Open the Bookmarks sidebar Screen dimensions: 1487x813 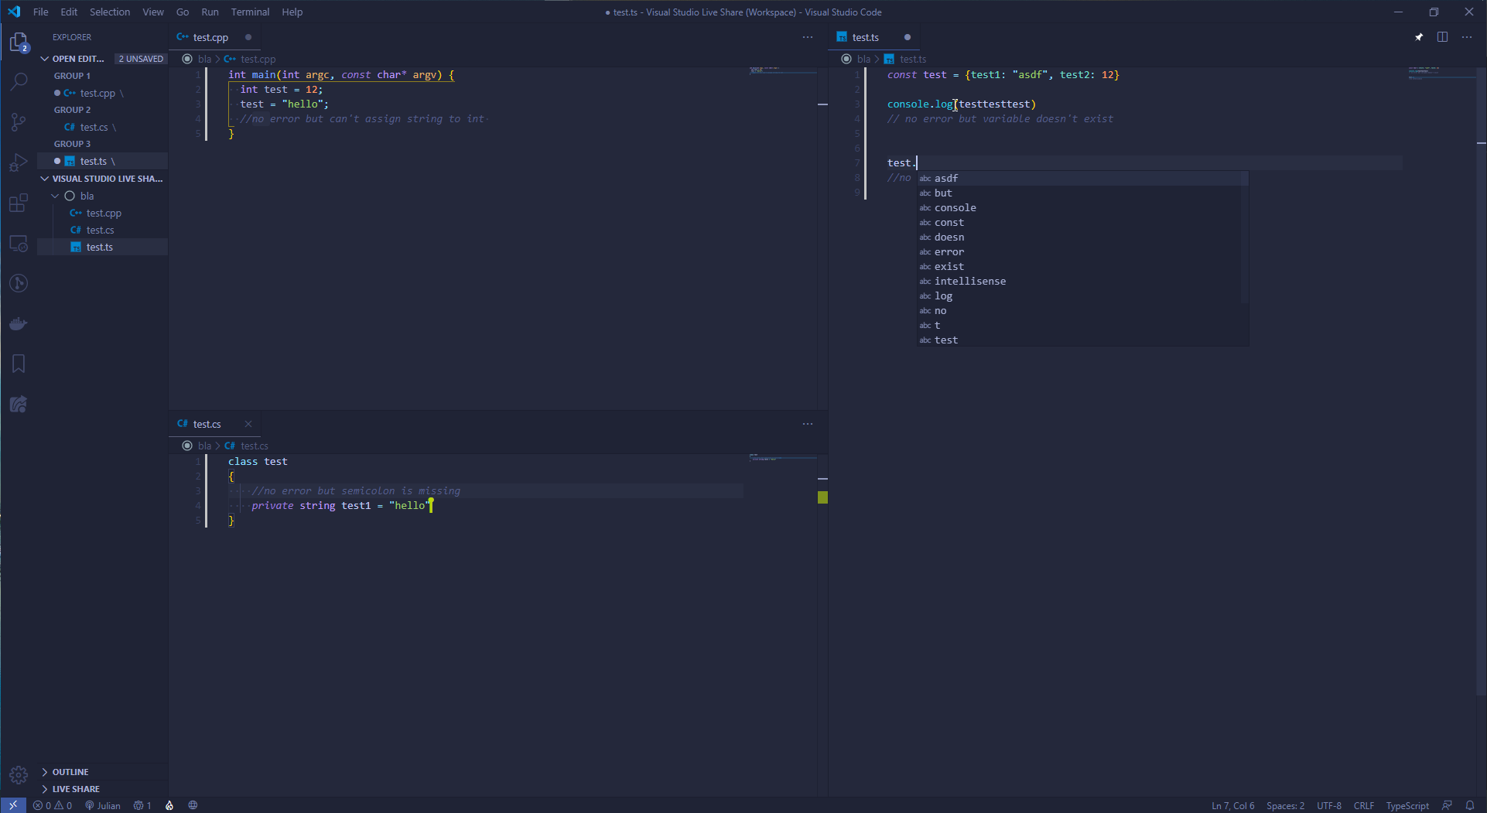[19, 364]
